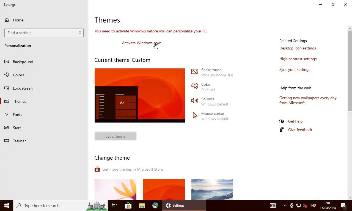
Task: Select the orange swirl theme thumbnail
Action: 164,190
